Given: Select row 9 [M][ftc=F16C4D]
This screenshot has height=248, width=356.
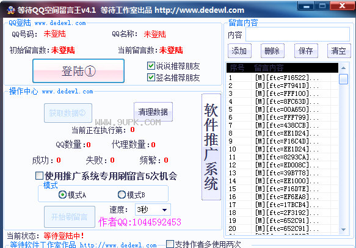Looking at the screenshot, I should (283, 141).
